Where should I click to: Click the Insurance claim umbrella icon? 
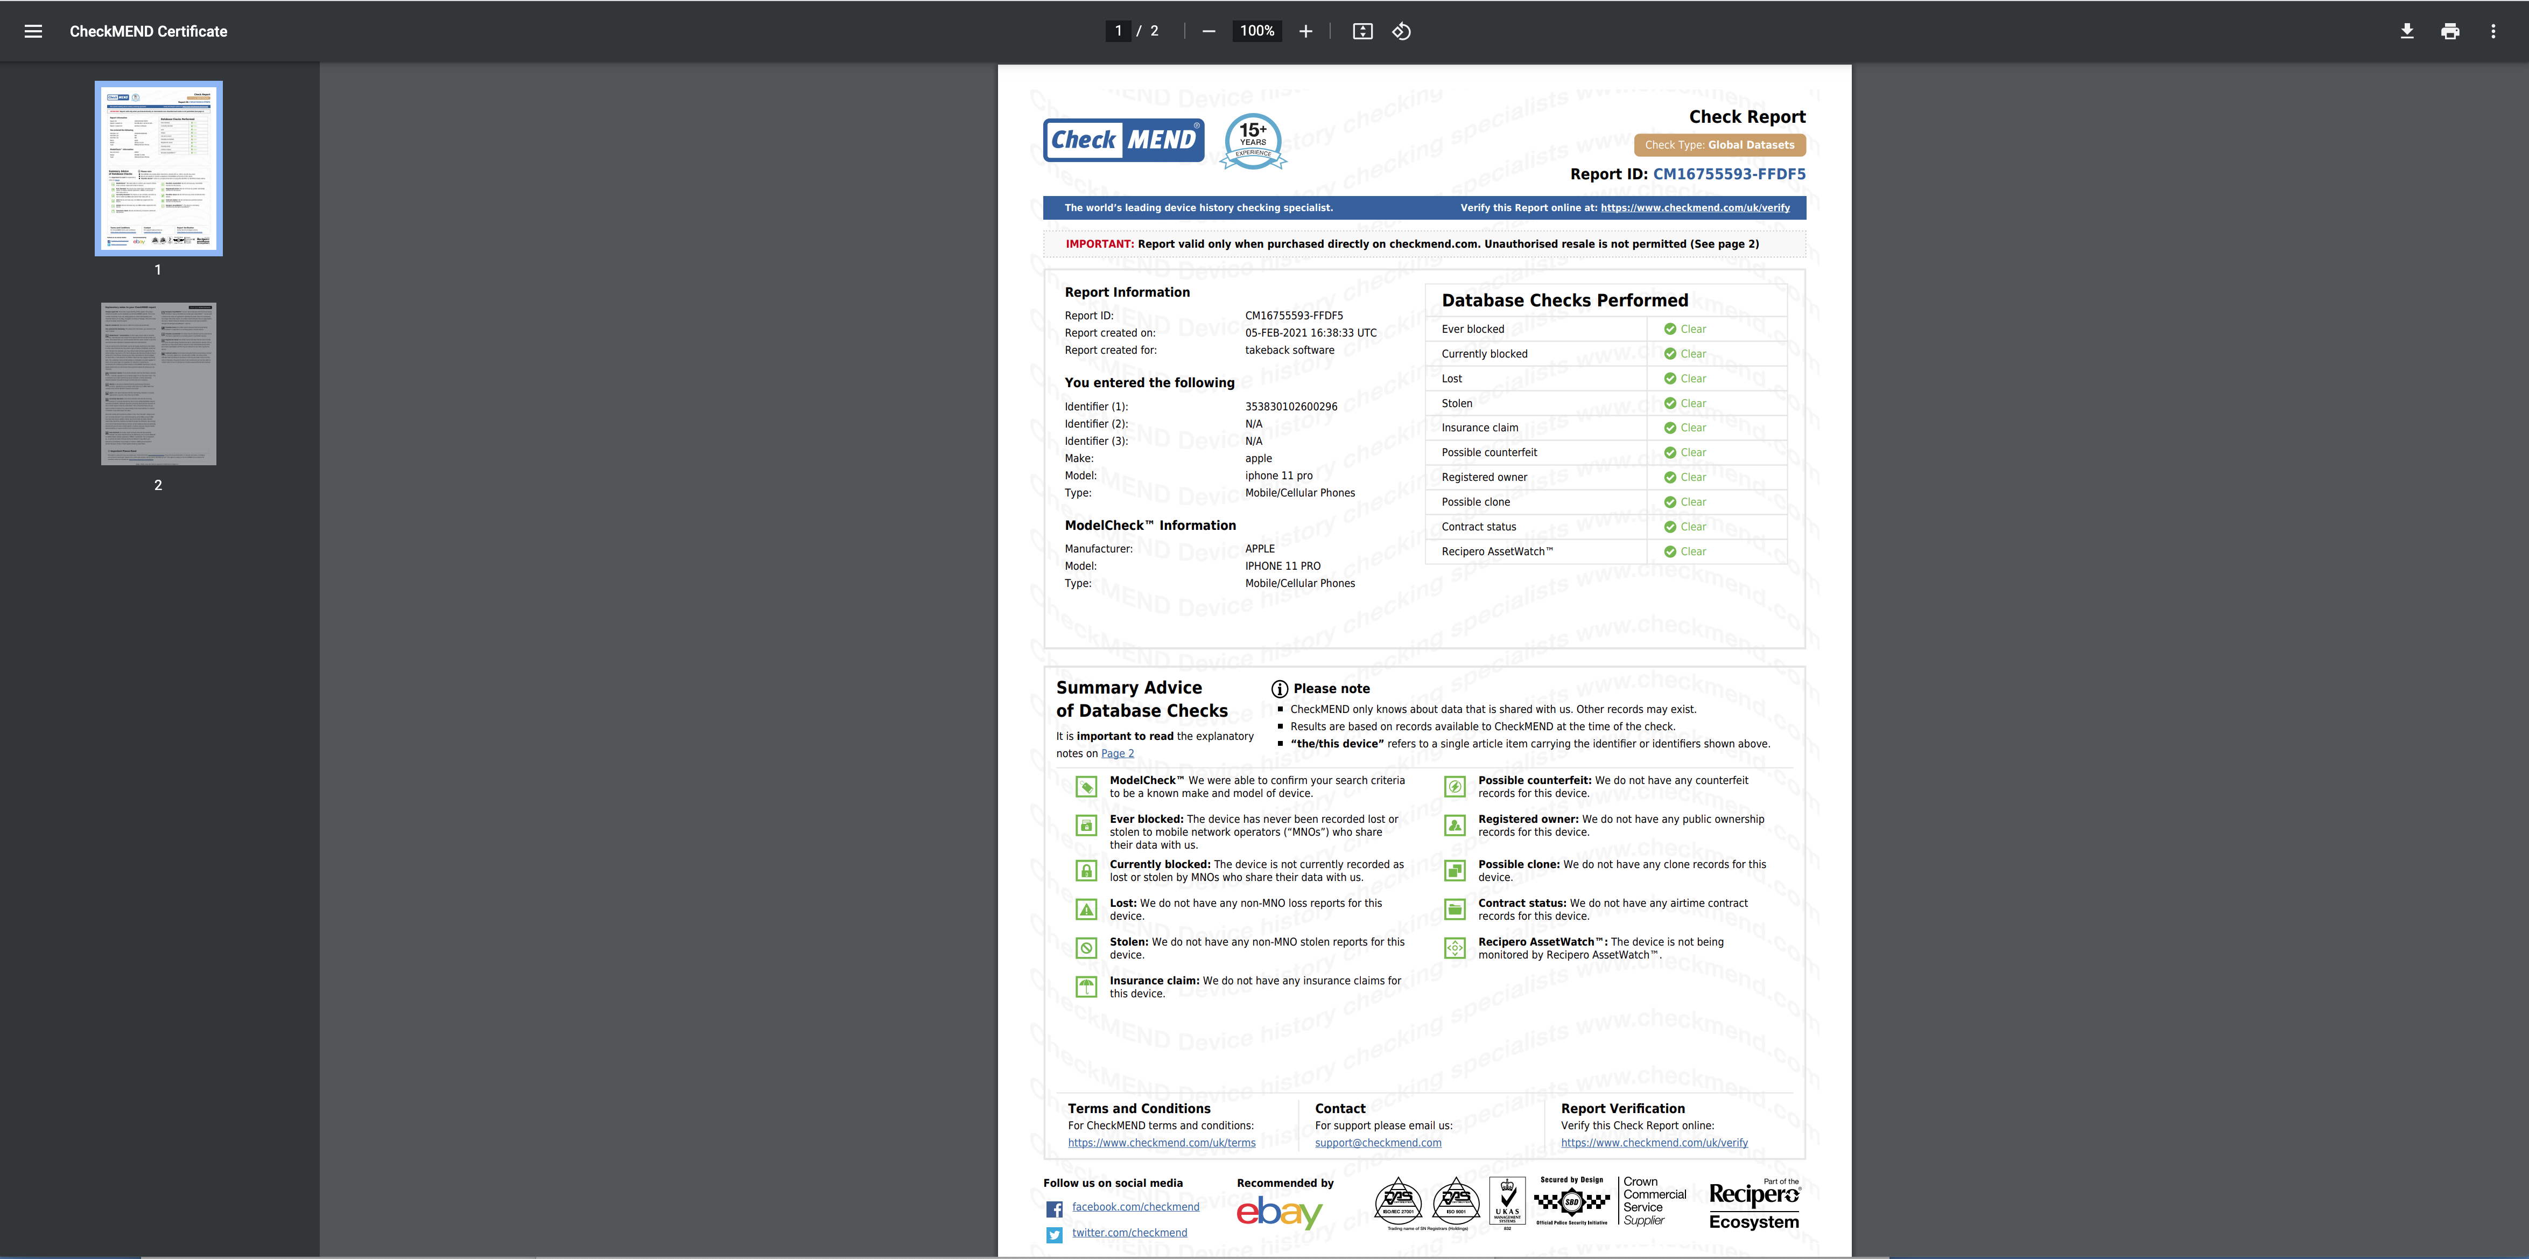(1086, 987)
